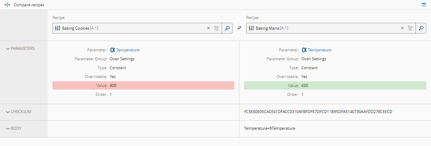Search recipes with right magnifier button
The width and height of the screenshot is (431, 146).
point(421,28)
